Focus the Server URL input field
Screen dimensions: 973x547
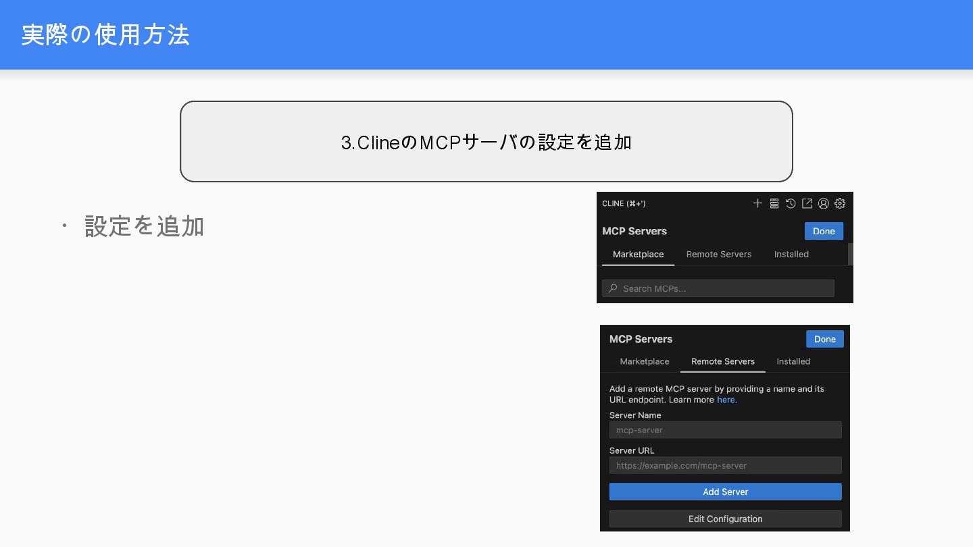pyautogui.click(x=726, y=465)
